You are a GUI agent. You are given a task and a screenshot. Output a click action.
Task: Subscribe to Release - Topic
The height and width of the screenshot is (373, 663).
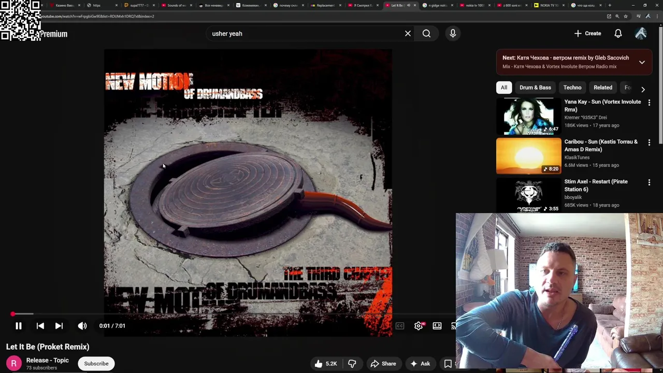(x=96, y=364)
